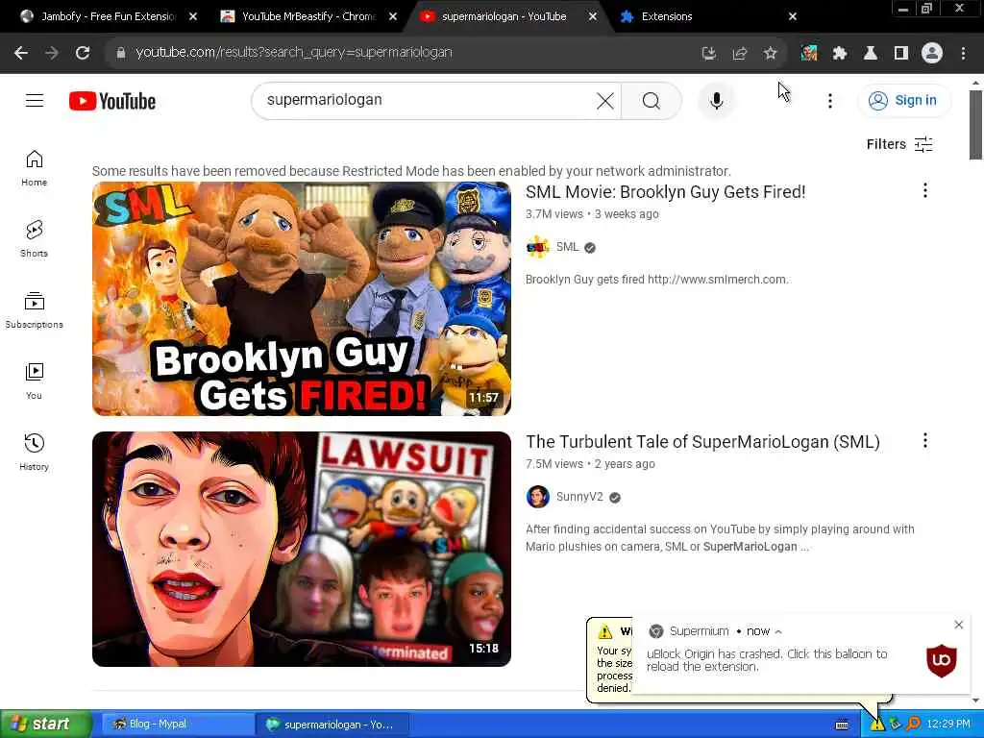Click into the YouTube search field

(x=427, y=100)
